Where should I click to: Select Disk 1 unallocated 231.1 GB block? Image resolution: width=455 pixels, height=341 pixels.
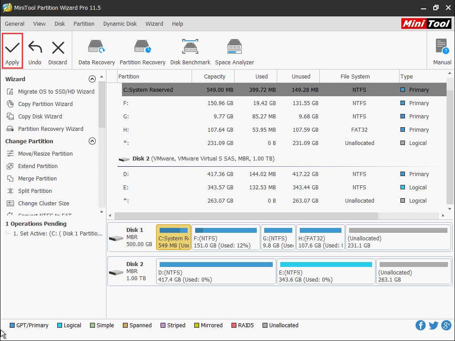click(x=398, y=237)
